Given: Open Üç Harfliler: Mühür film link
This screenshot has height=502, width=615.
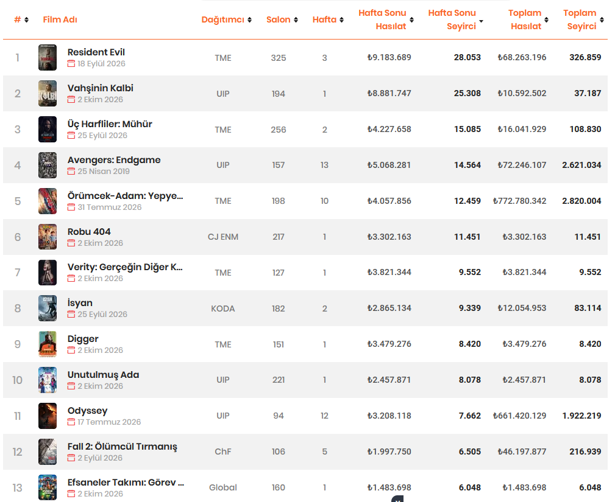Looking at the screenshot, I should pos(110,124).
